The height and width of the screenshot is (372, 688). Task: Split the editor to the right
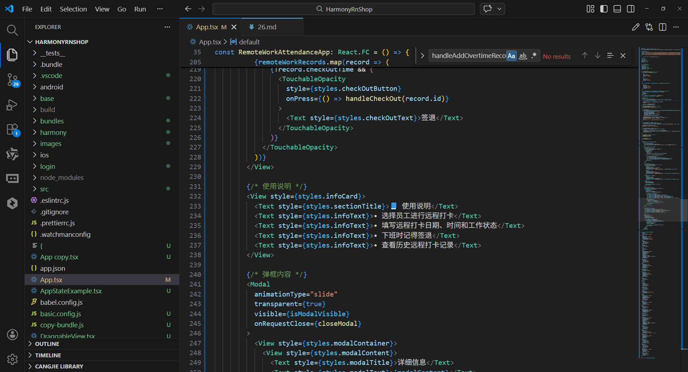coord(663,27)
